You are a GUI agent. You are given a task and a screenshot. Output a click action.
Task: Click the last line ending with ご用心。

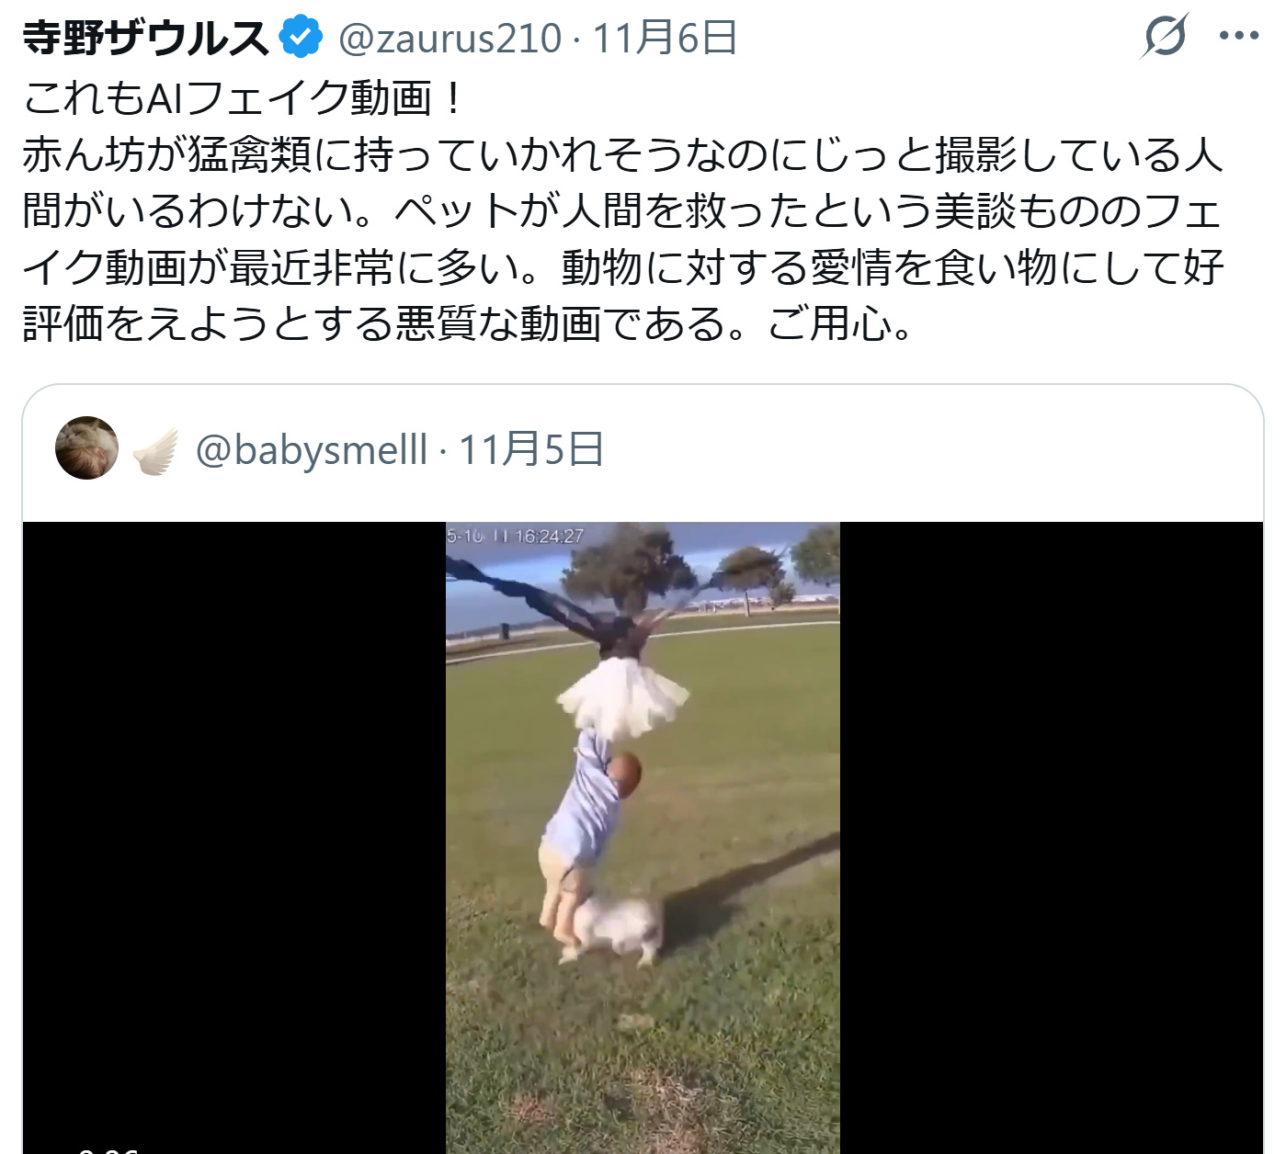pos(467,323)
